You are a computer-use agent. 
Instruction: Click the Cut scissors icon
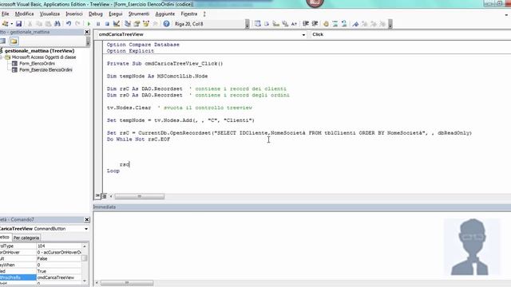30,24
